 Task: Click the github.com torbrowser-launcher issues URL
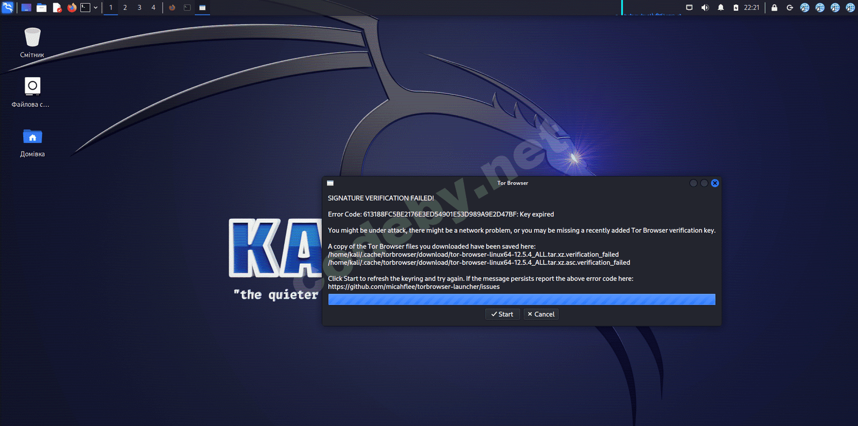[x=414, y=287]
